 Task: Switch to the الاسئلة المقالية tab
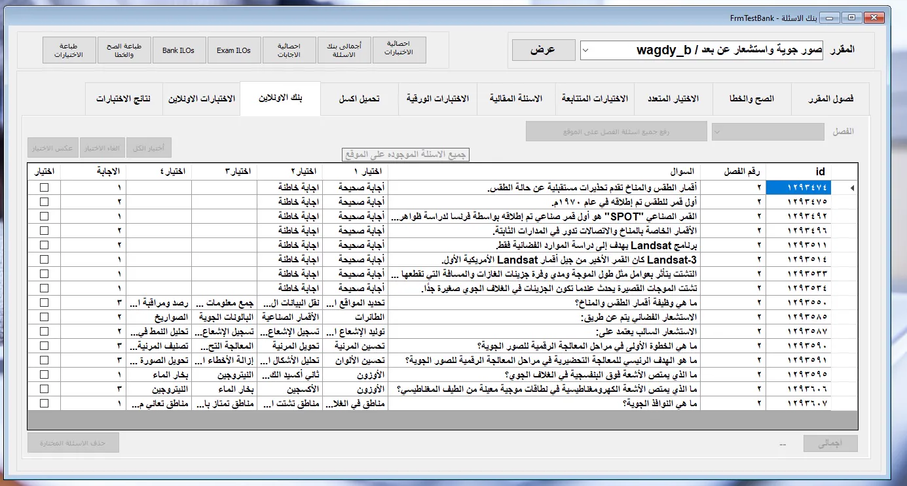pyautogui.click(x=516, y=99)
